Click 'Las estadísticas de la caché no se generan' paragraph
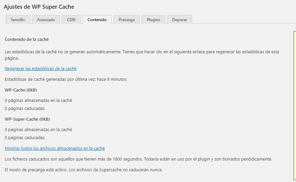Viewport: 296px width, 182px height. (x=142, y=55)
